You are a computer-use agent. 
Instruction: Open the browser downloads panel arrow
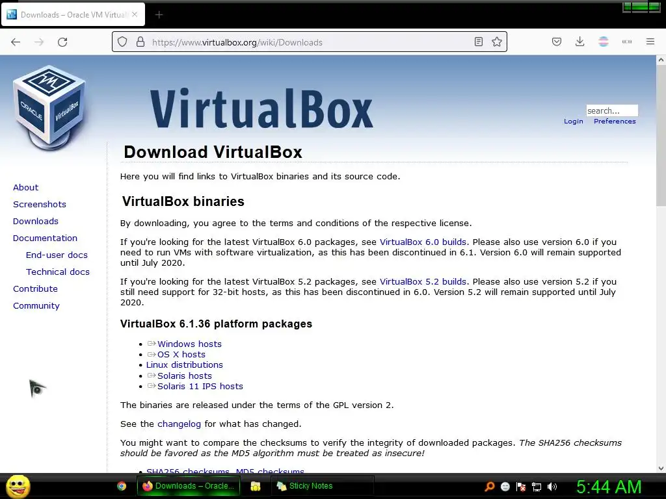point(579,42)
